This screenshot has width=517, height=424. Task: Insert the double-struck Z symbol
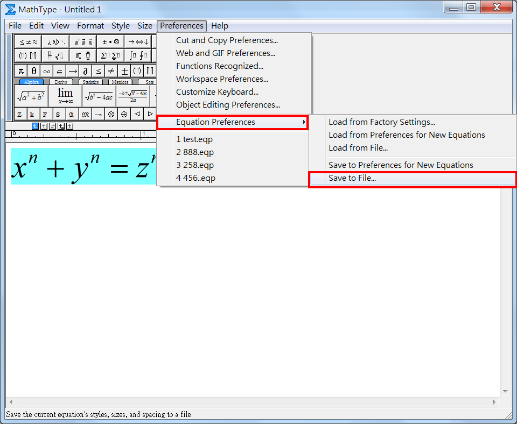coord(20,114)
